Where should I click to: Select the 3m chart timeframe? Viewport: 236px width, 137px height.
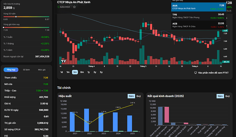tap(75, 72)
